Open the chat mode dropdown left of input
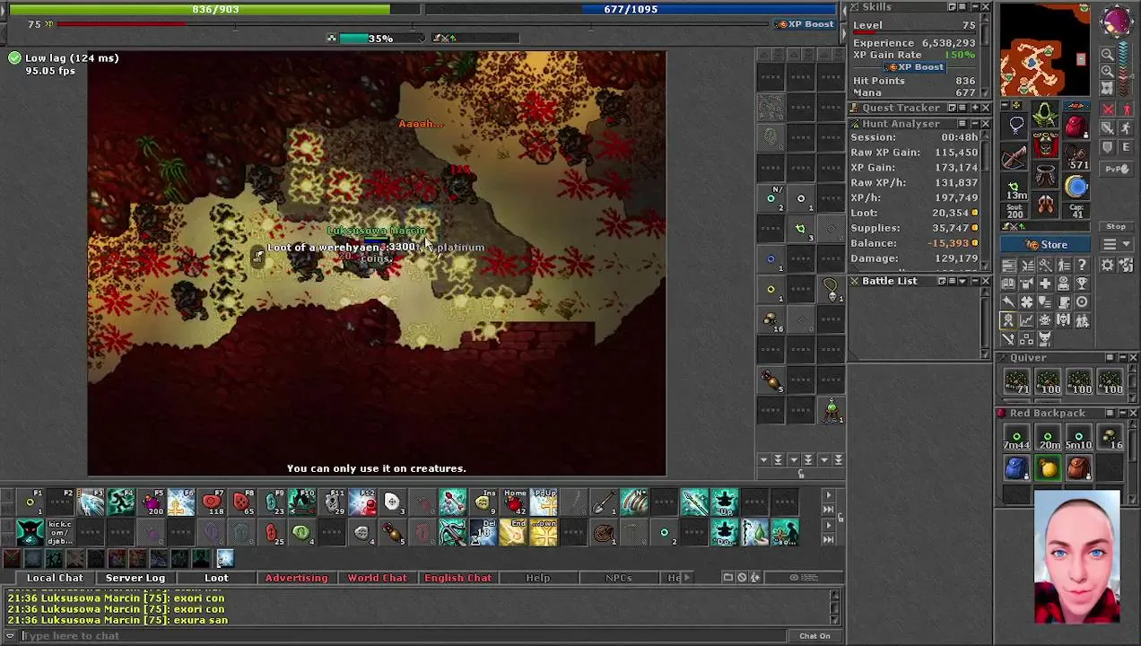Screen dimensions: 1141x646 click(10, 636)
